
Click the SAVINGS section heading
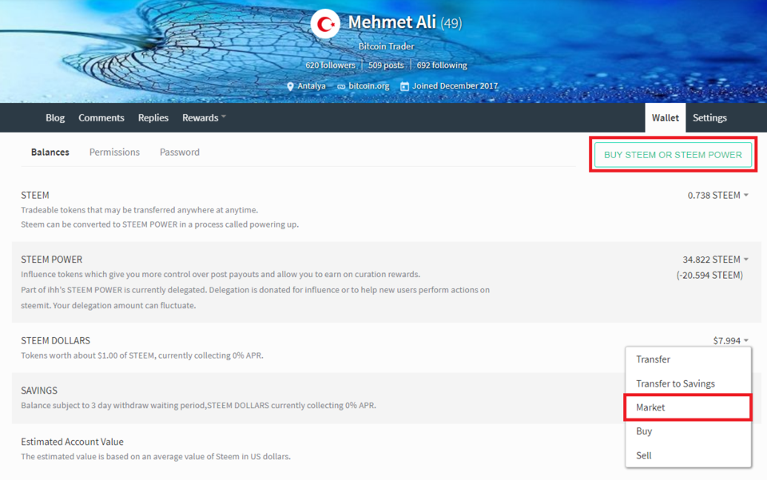point(39,391)
